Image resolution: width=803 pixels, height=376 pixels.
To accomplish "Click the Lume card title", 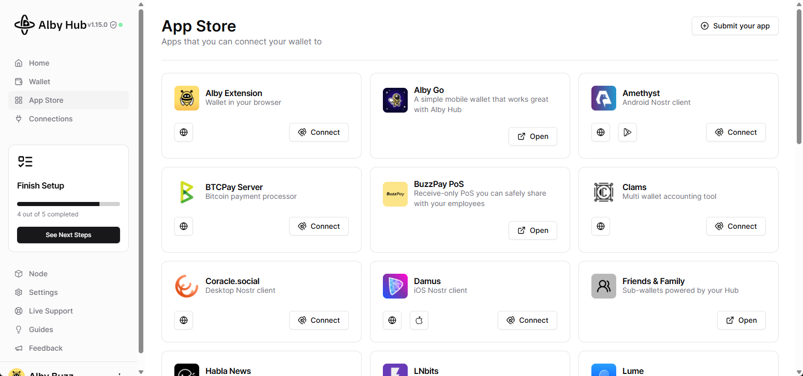I will click(633, 371).
